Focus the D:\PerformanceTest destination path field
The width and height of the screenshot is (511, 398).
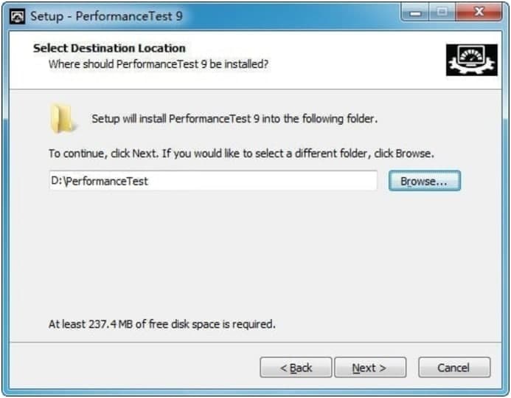coord(212,181)
